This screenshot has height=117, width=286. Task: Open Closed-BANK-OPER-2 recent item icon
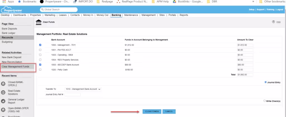[3, 84]
